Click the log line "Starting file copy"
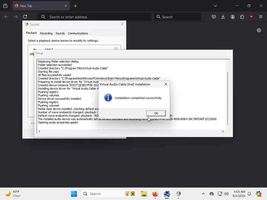Image resolution: width=267 pixels, height=200 pixels. coord(48,72)
